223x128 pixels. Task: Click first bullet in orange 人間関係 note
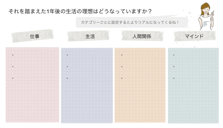(x=122, y=55)
